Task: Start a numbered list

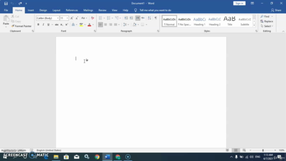Action: pos(109,18)
